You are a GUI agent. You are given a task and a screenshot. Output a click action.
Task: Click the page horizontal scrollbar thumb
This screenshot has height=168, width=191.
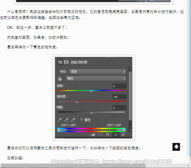(73, 166)
